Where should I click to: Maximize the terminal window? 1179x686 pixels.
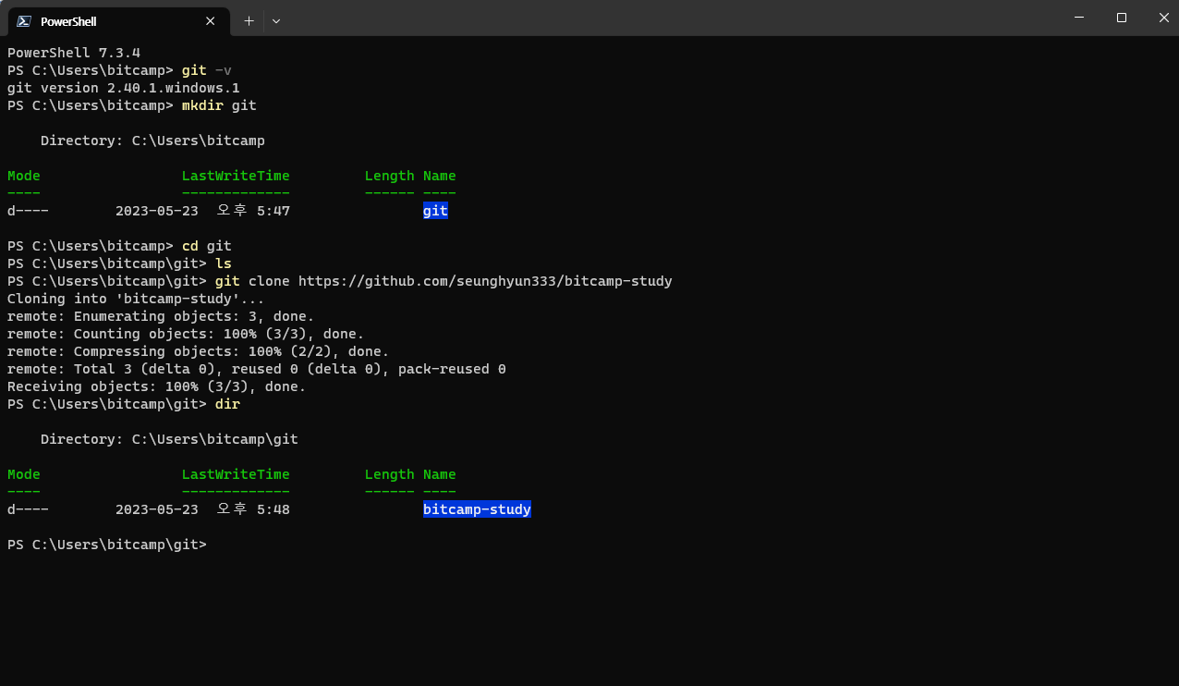click(1121, 18)
